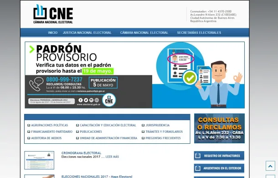Screen dimensions: 278x178
Task: Open CAPACITACIÓN Y EDUCACIÓN ELECTORAL link
Action: click(x=108, y=125)
